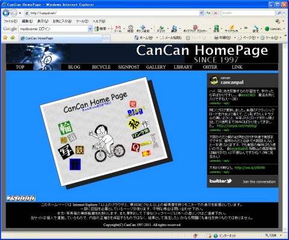Follow the canpal.net/myblog link in tweet
Viewport: 289px width, 240px height.
pyautogui.click(x=237, y=126)
